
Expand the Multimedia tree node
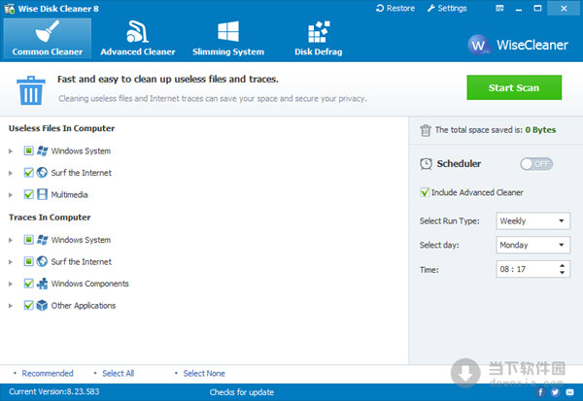11,195
